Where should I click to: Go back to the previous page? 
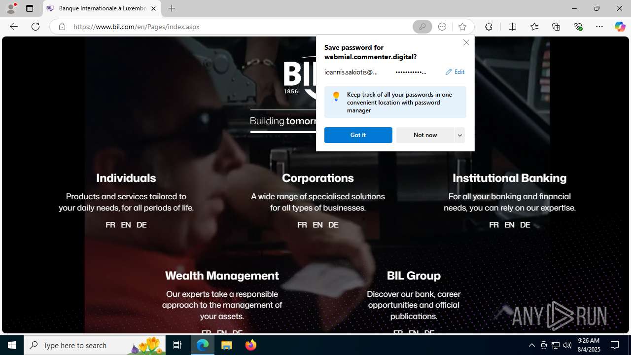click(14, 27)
